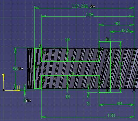Select the H constraint on the upper slot line
The width and height of the screenshot is (138, 121).
[x=73, y=59]
